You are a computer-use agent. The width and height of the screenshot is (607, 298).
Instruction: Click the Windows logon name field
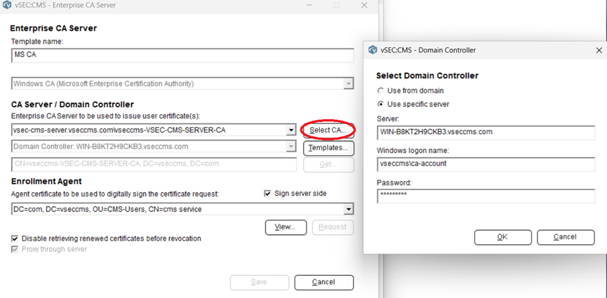coord(486,164)
